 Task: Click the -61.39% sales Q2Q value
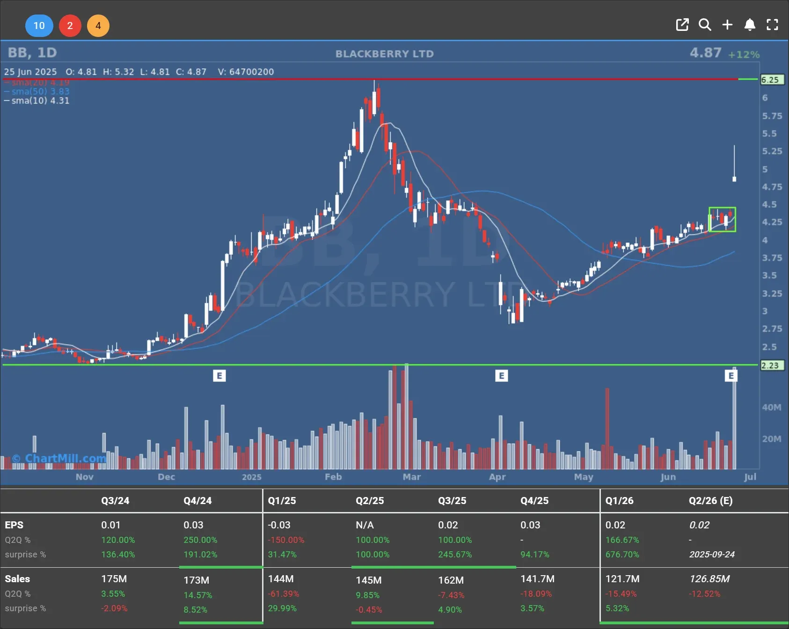click(x=284, y=594)
